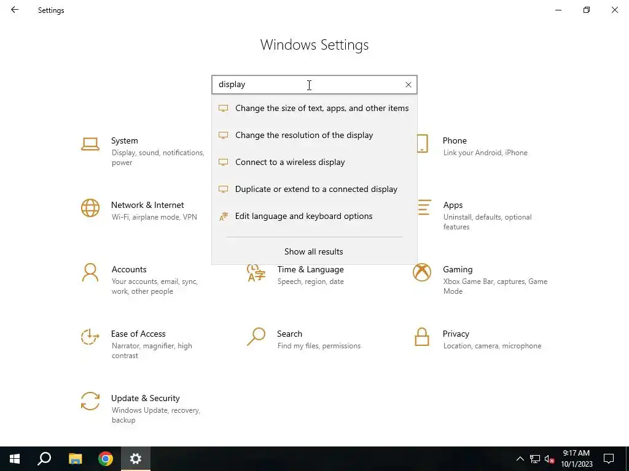
Task: Click the muted volume tray icon
Action: (550, 459)
